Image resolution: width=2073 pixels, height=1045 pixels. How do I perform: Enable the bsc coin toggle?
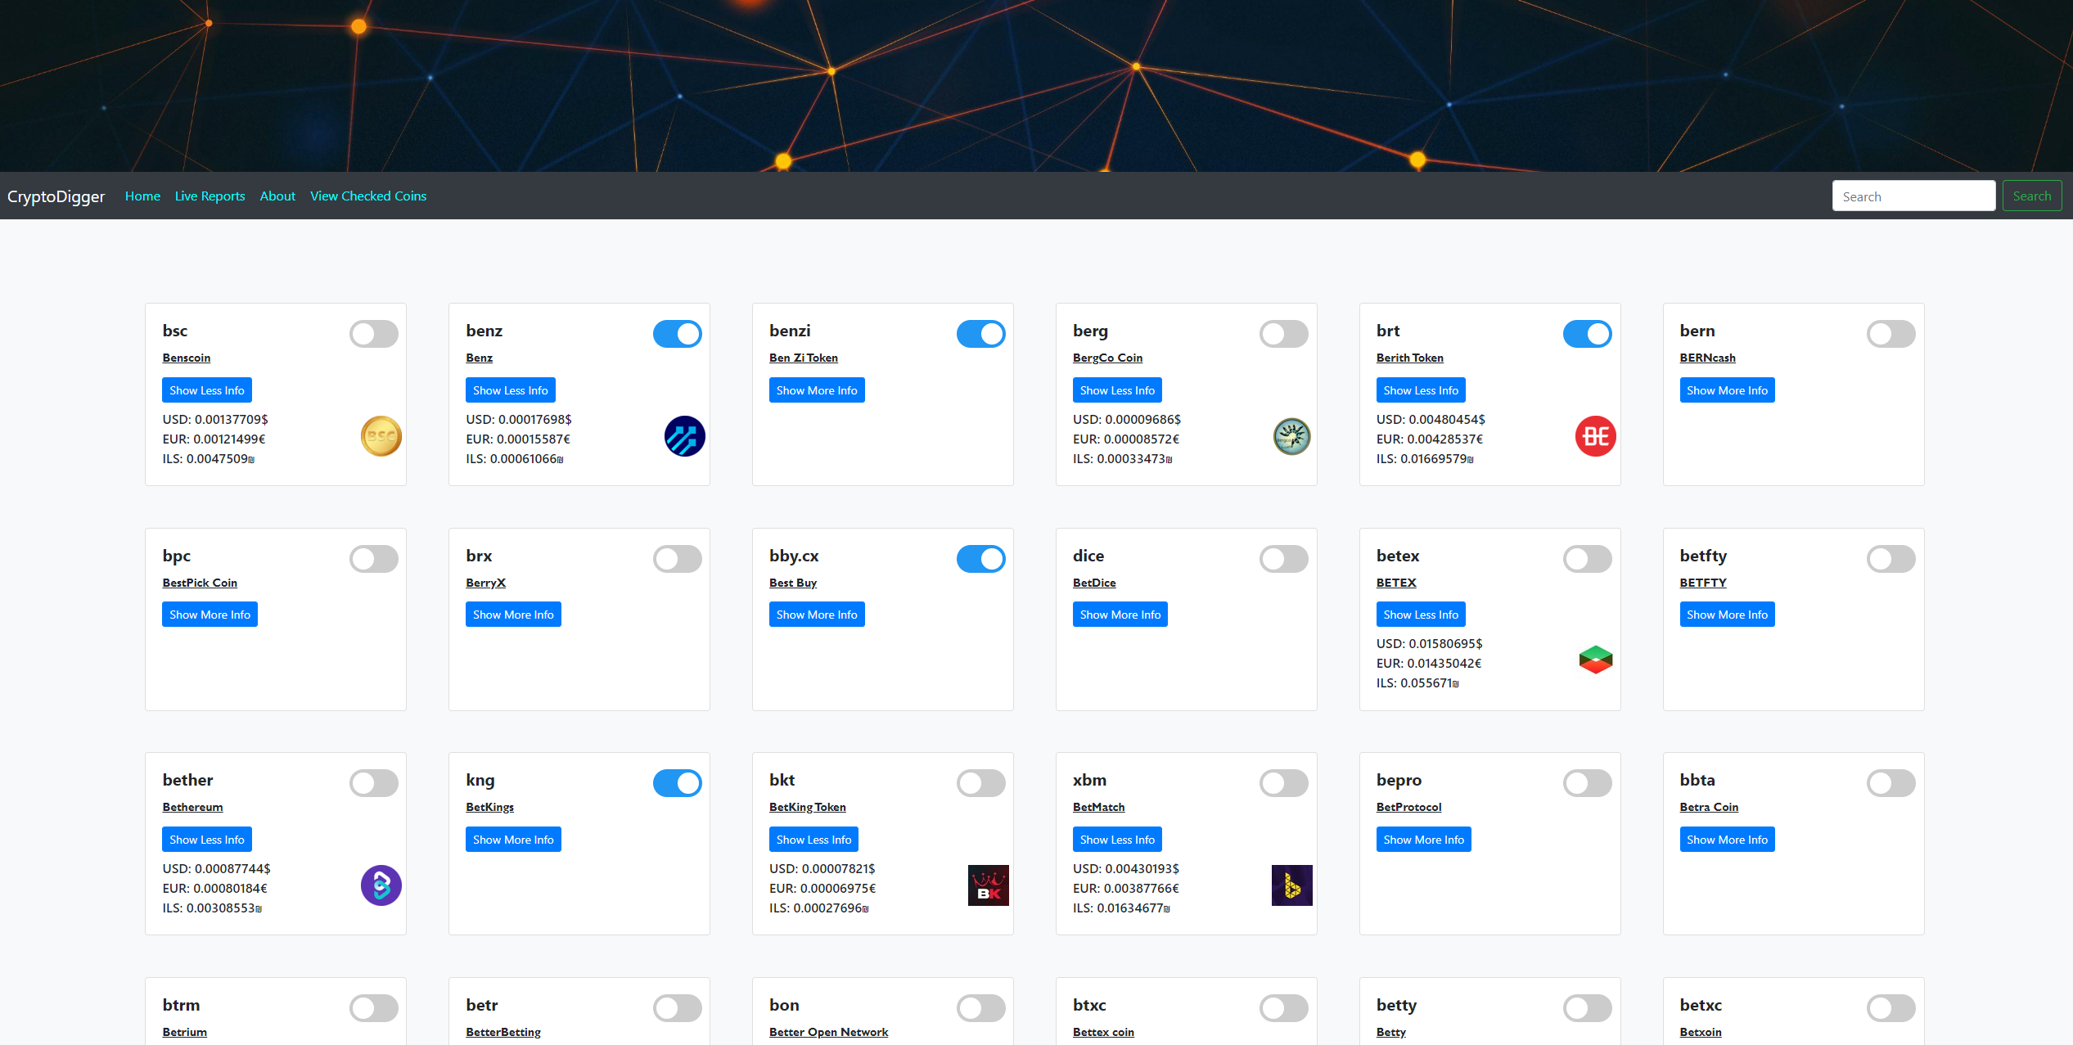tap(374, 334)
